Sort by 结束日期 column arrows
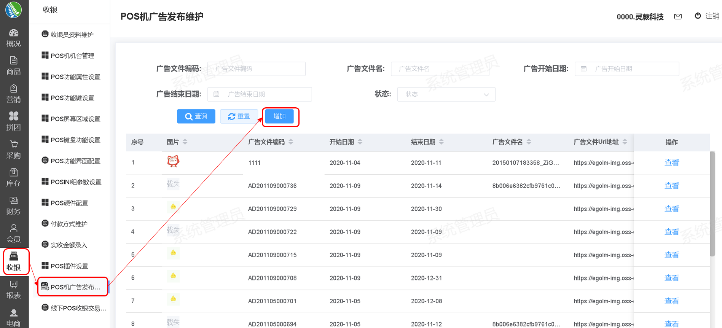The width and height of the screenshot is (722, 328). tap(441, 142)
